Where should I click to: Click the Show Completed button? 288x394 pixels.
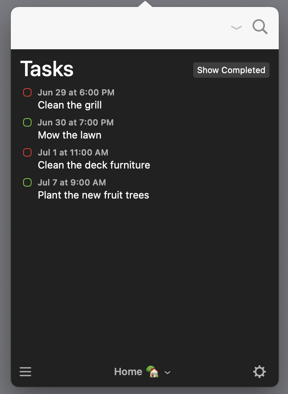click(231, 70)
